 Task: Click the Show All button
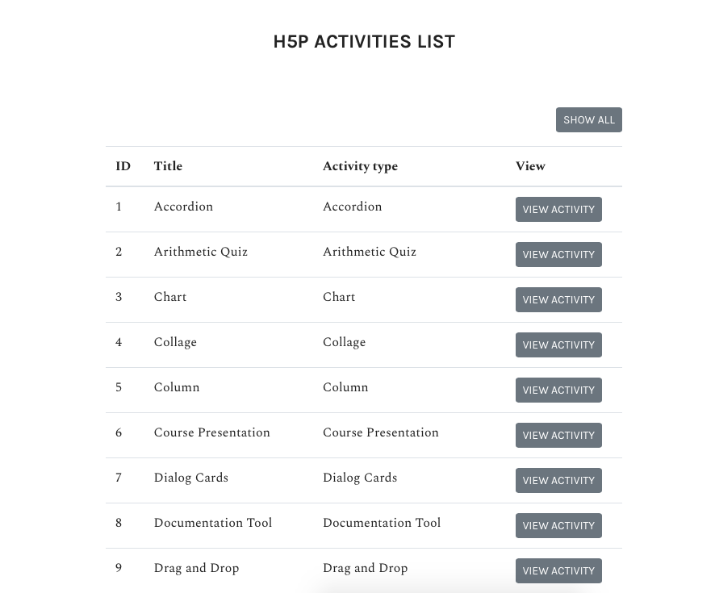[x=588, y=120]
